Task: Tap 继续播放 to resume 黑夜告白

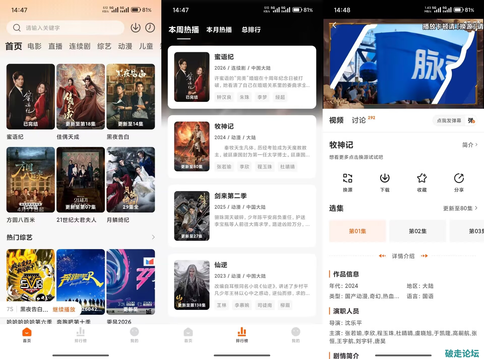Action: [64, 309]
